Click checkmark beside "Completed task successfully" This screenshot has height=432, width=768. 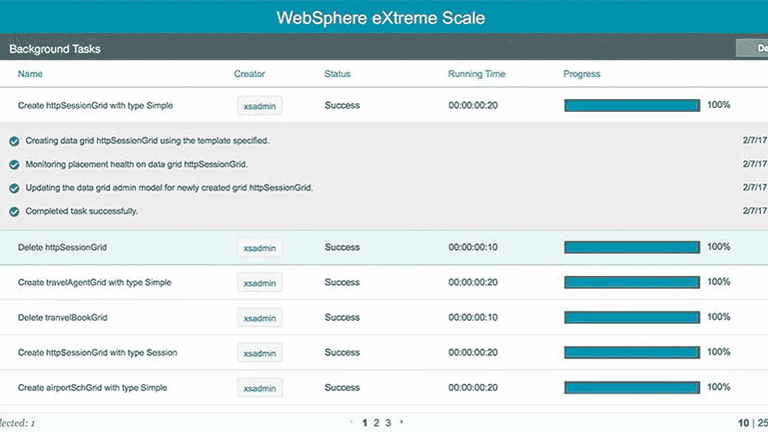click(14, 211)
